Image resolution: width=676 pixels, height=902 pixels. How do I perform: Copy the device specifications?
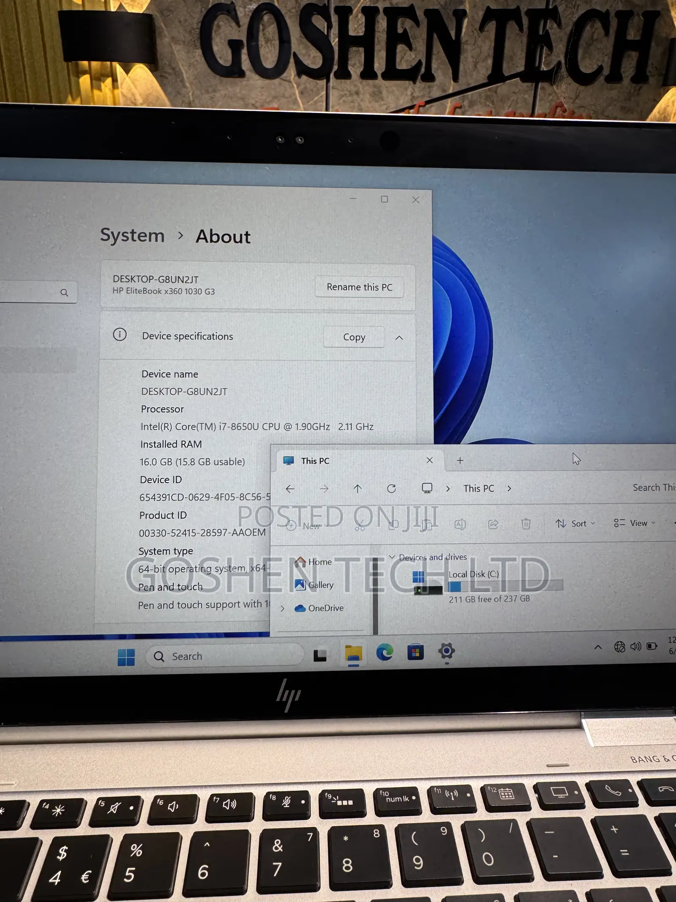pyautogui.click(x=354, y=337)
